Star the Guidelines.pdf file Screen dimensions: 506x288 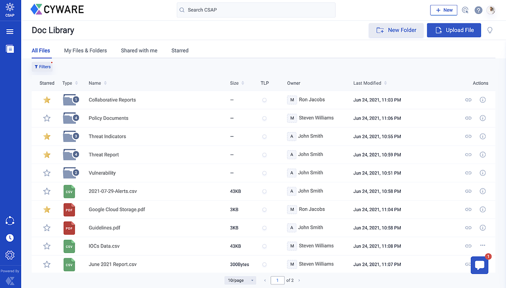pos(47,228)
